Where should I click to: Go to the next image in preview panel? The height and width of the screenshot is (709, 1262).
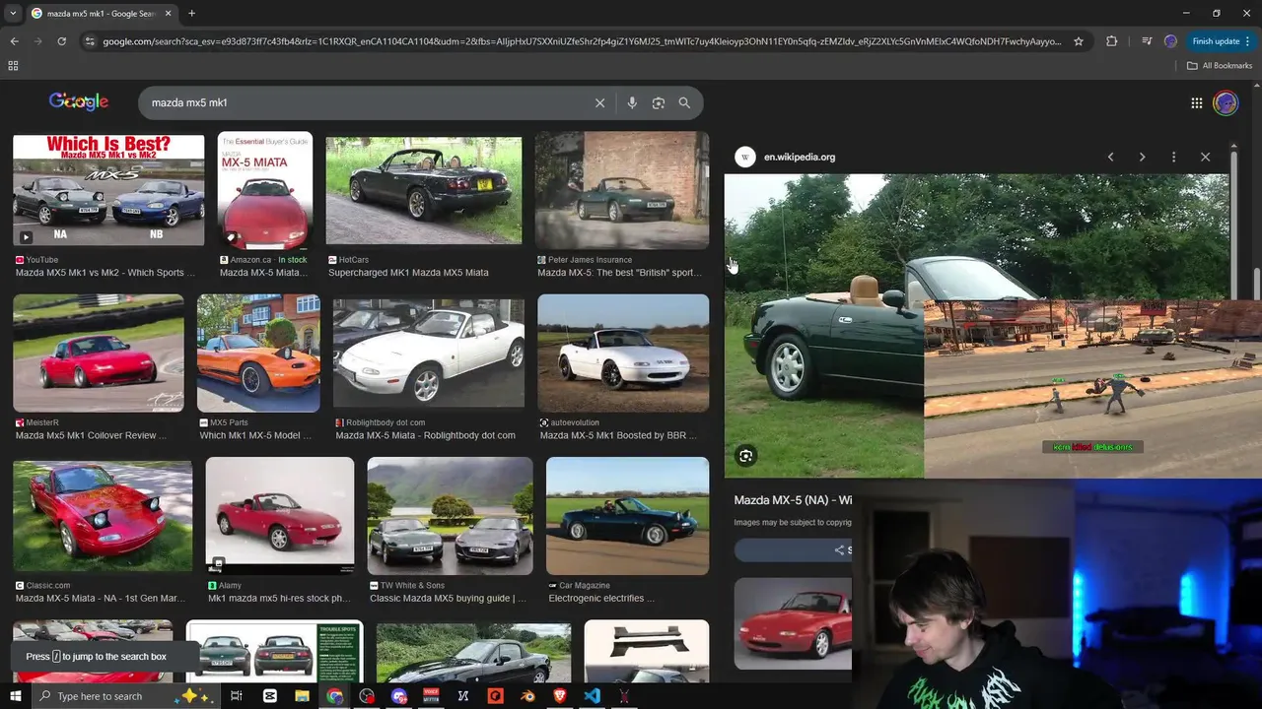pos(1142,157)
